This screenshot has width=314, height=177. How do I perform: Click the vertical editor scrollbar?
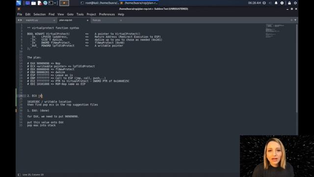[x=297, y=68]
